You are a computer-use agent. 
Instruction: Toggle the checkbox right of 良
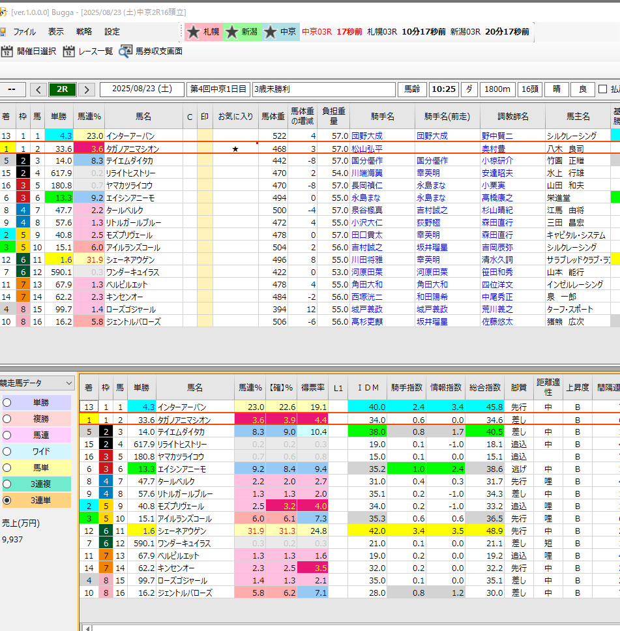[x=602, y=90]
